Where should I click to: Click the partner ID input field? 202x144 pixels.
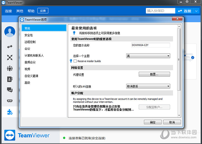(x=161, y=11)
